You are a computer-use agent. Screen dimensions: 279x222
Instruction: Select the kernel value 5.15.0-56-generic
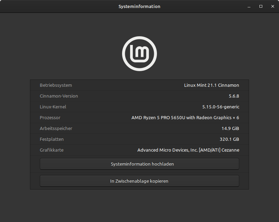pyautogui.click(x=221, y=107)
